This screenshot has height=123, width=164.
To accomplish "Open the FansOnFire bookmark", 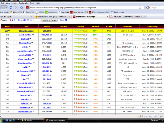I will tap(52, 12).
